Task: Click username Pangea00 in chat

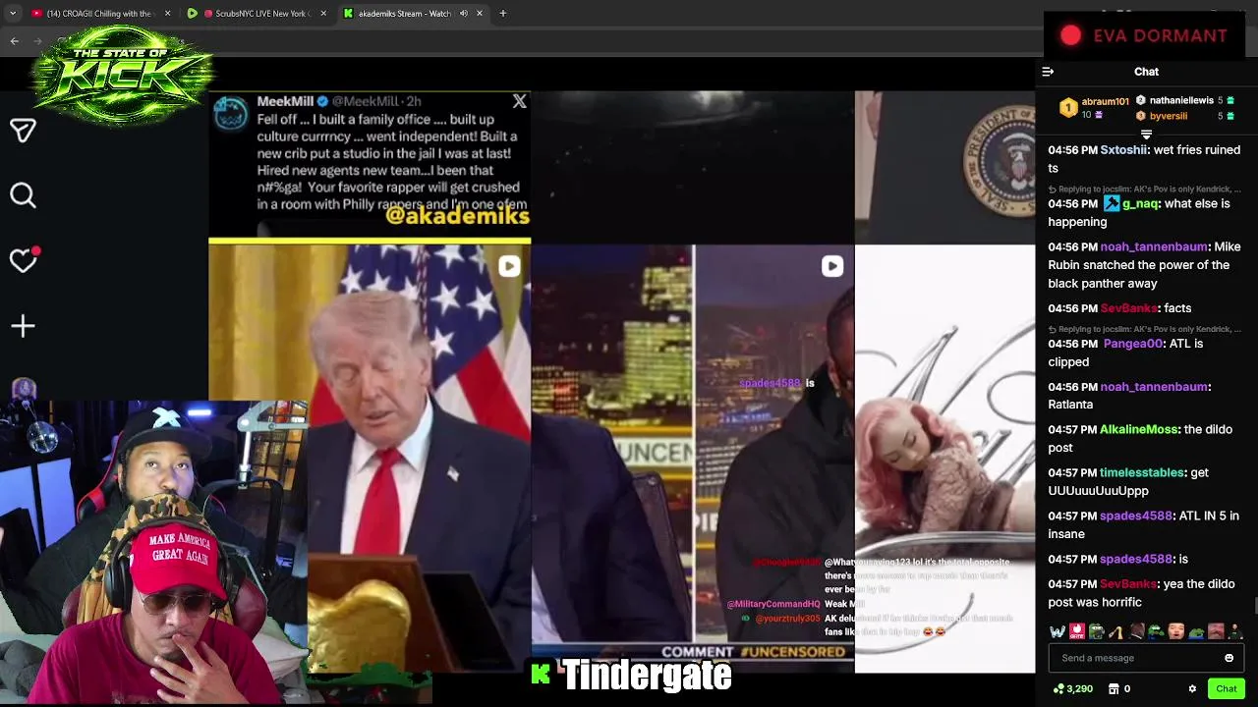Action: point(1133,344)
